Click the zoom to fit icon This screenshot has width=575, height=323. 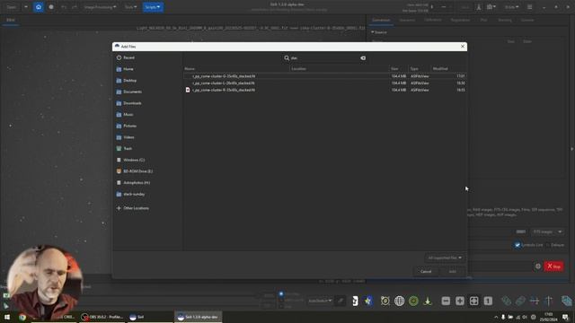[x=473, y=301]
